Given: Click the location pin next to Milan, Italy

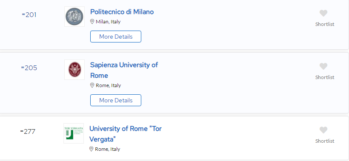Looking at the screenshot, I should click(92, 22).
